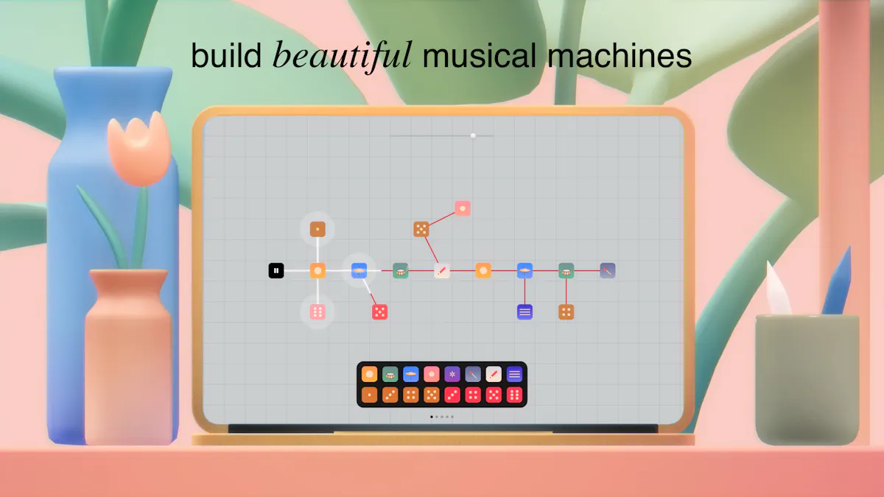Viewport: 884px width, 497px height.
Task: Pick the pink circle block in the palette
Action: [432, 375]
